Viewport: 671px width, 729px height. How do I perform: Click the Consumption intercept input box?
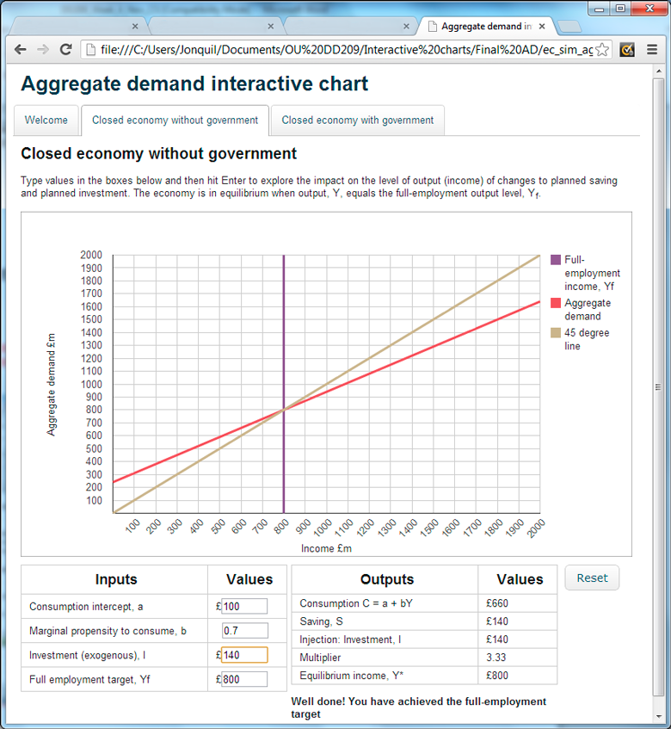coord(244,607)
